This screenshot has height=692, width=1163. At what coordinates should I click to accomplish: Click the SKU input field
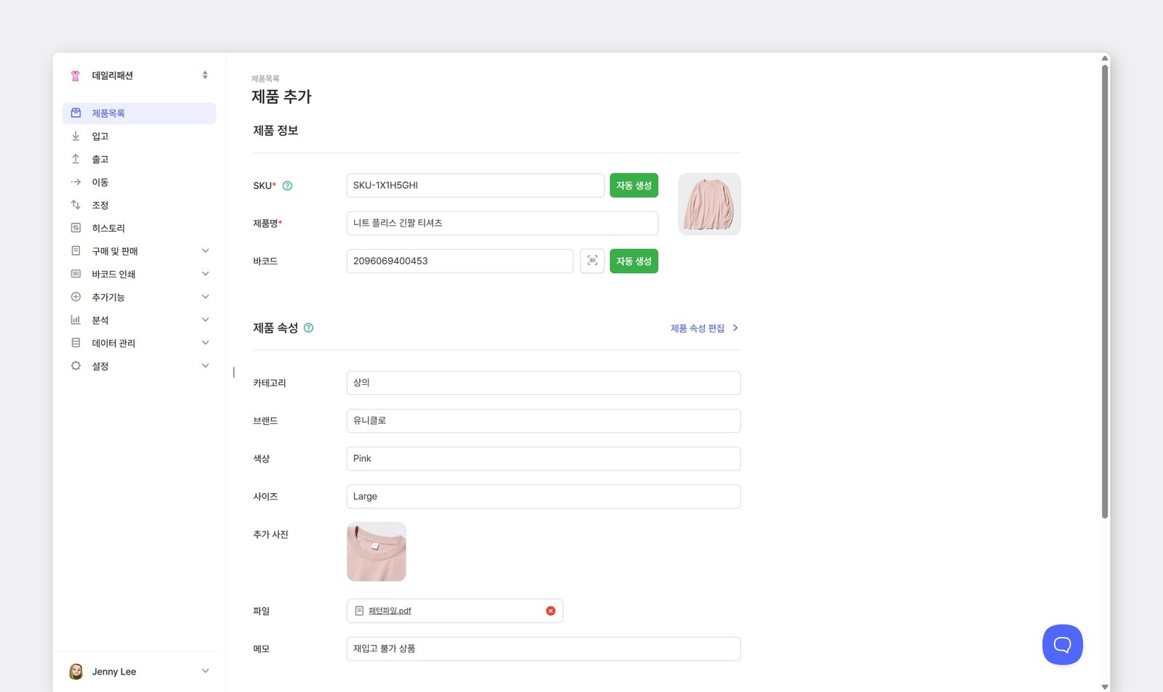coord(475,185)
